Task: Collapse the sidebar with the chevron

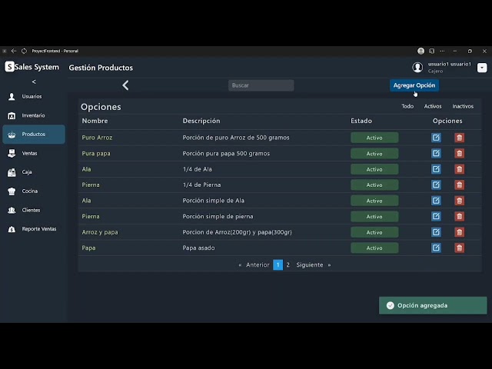Action: coord(34,82)
